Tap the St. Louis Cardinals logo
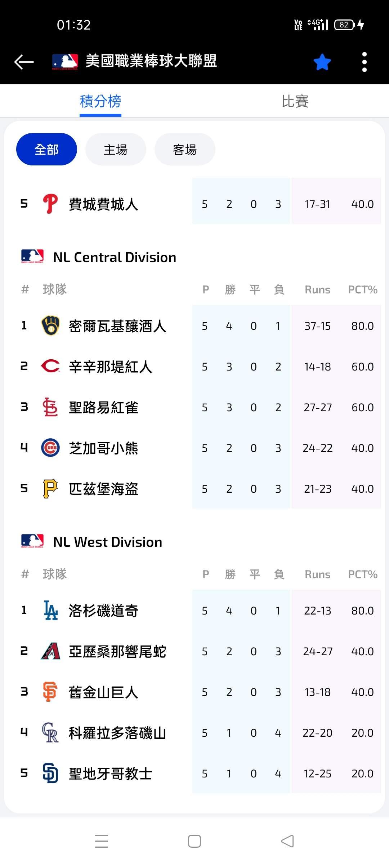This screenshot has width=389, height=865. pyautogui.click(x=50, y=407)
